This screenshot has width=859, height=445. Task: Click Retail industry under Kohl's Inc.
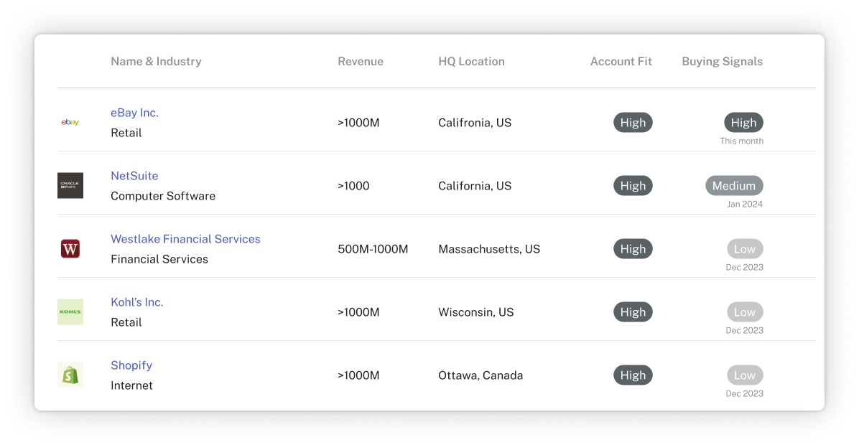click(x=126, y=322)
